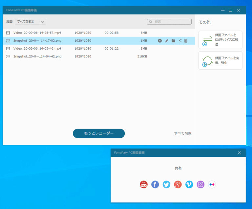Share to Twitter

point(166,185)
